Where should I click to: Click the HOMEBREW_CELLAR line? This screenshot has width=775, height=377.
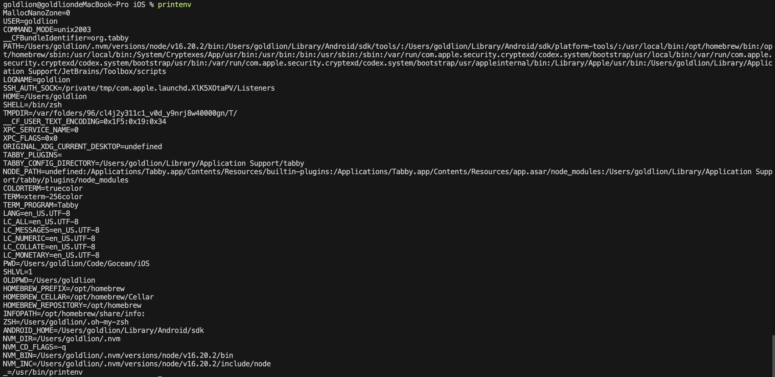(78, 297)
